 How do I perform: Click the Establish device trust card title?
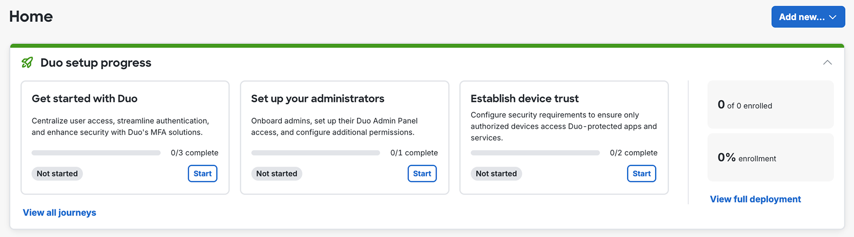(525, 99)
